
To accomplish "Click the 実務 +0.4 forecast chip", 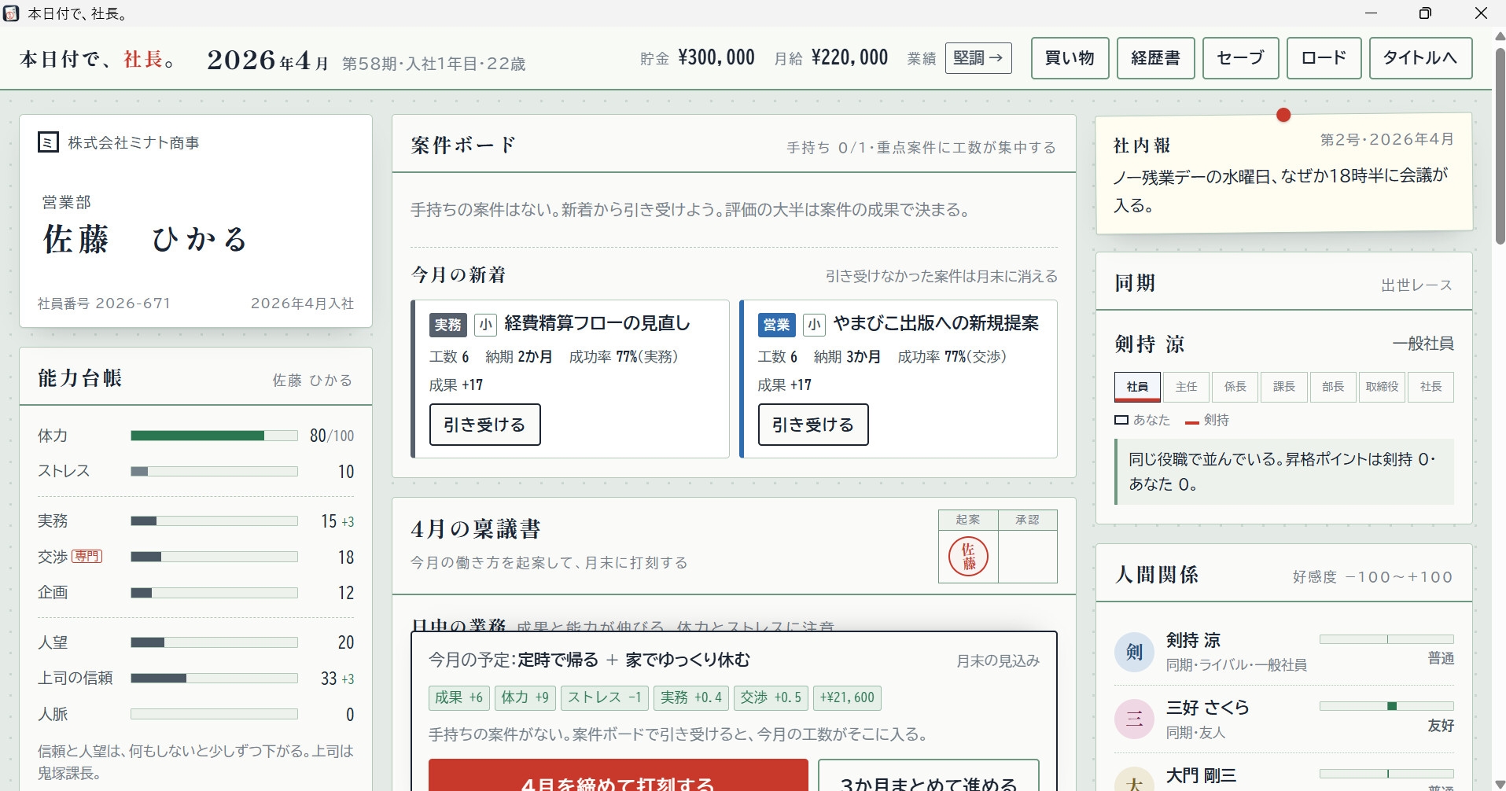I will 691,697.
